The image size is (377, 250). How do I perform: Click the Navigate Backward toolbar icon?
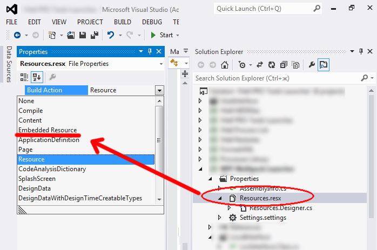coord(17,35)
